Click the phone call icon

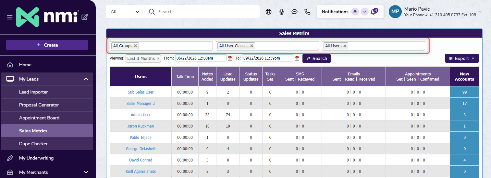tap(308, 12)
